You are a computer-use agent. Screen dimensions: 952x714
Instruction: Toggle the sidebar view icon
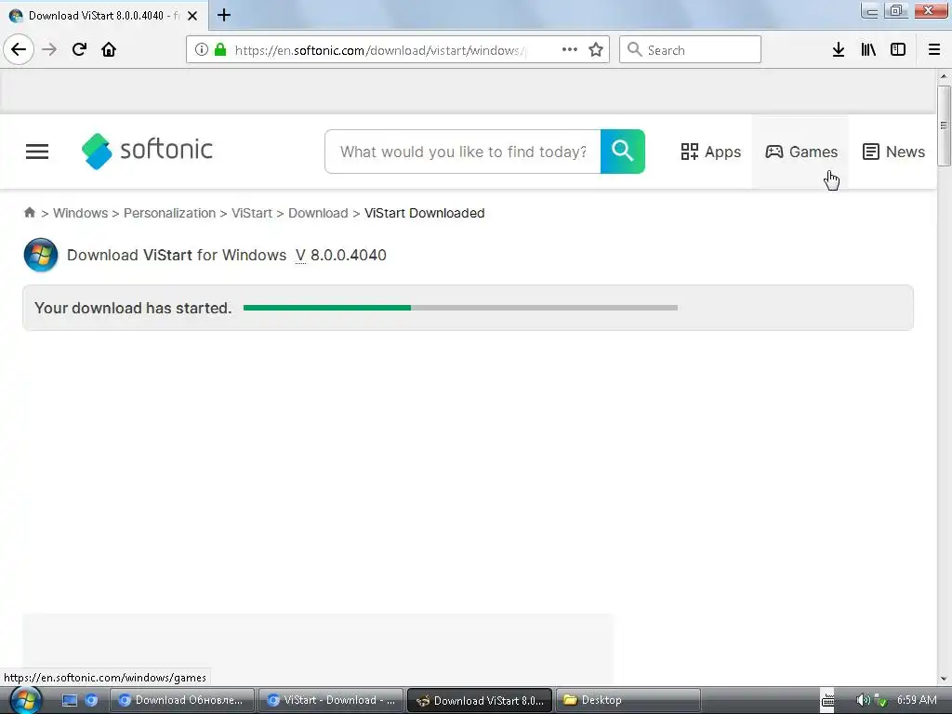tap(898, 50)
